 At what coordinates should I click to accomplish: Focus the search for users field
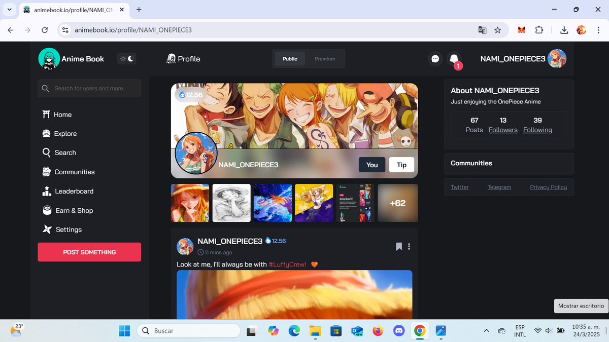pyautogui.click(x=89, y=88)
